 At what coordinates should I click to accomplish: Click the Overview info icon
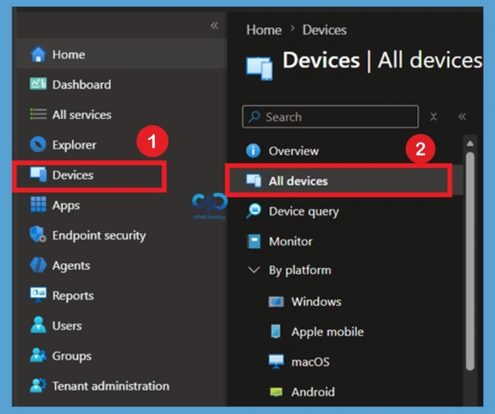click(253, 150)
